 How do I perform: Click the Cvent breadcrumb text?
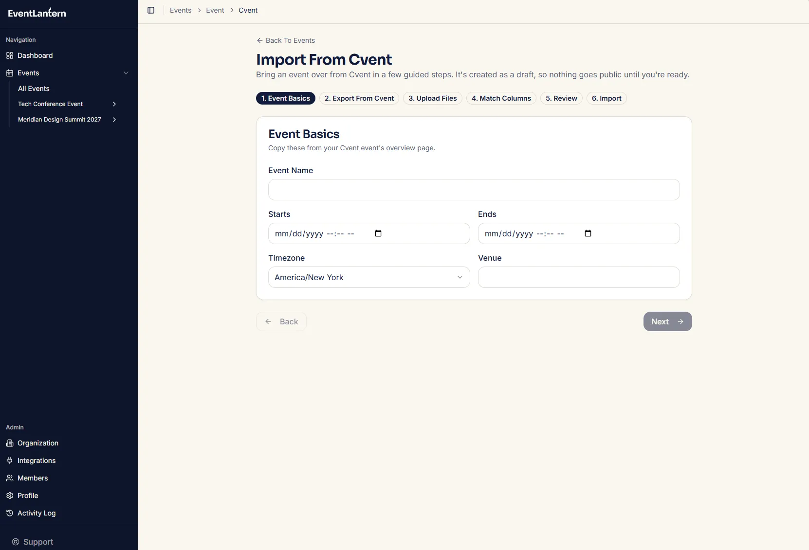248,10
